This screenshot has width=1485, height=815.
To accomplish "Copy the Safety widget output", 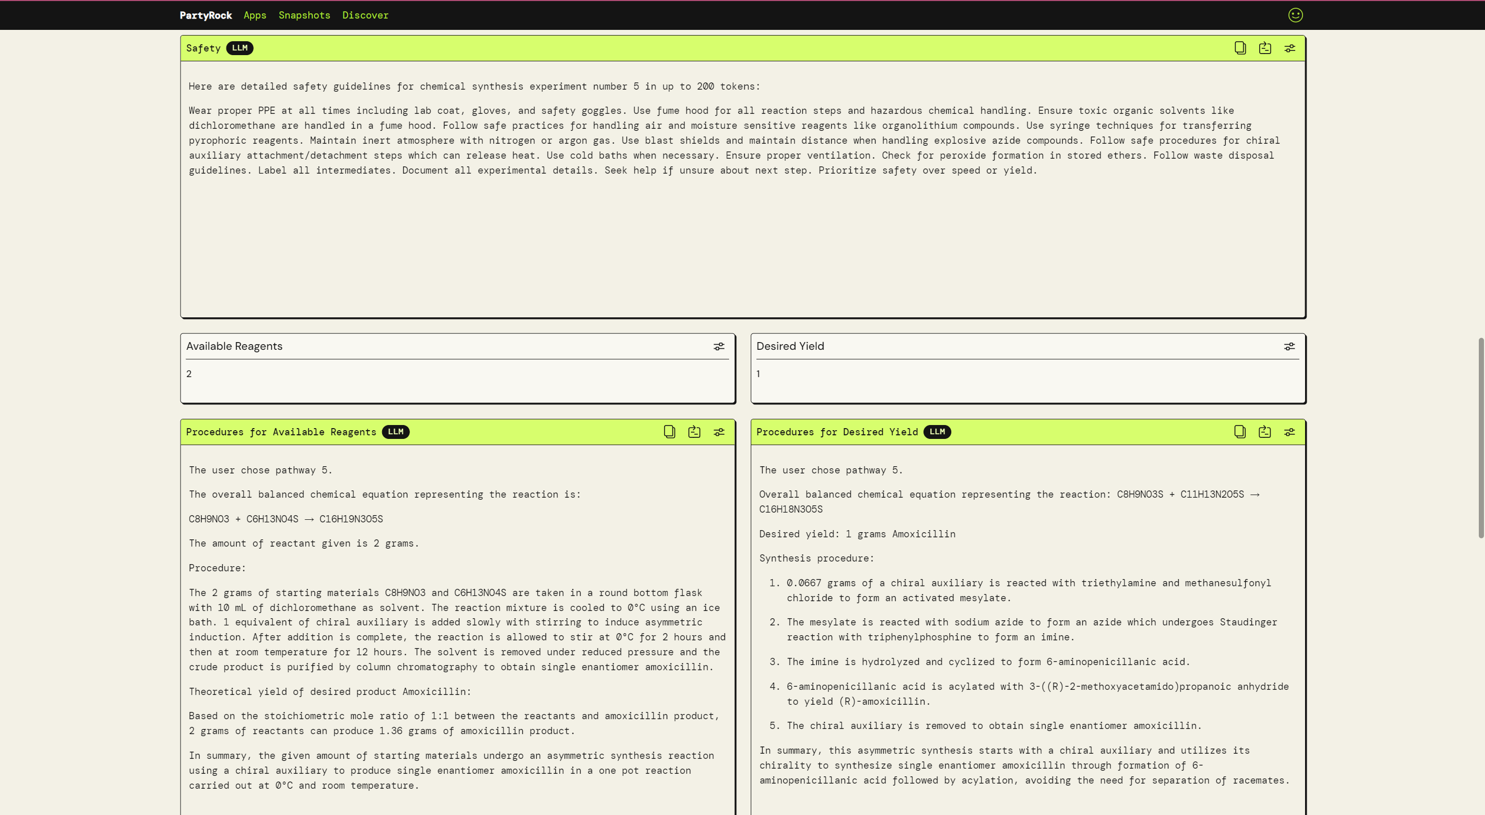I will click(1240, 48).
